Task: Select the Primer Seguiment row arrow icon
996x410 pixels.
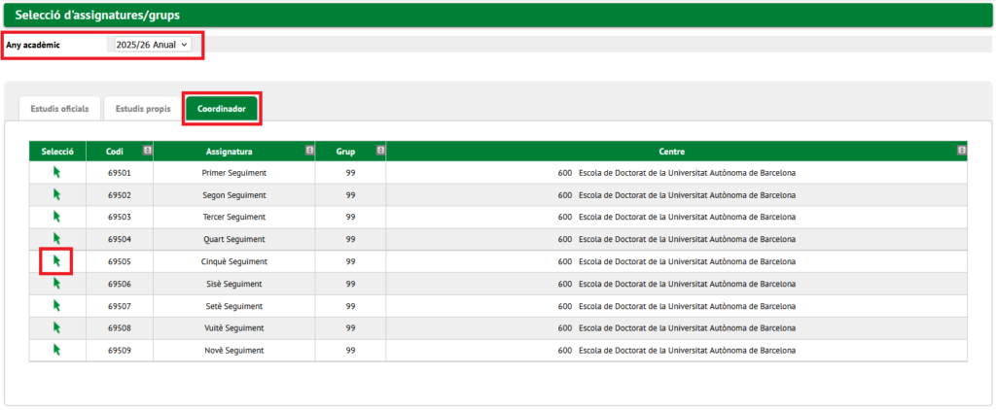Action: 56,172
